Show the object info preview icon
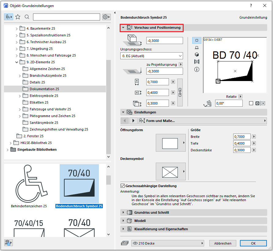273x251 pixels. [197, 69]
